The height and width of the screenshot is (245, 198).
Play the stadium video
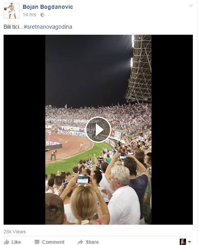[98, 130]
